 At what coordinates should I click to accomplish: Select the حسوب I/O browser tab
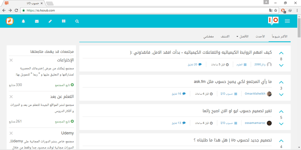(24, 3)
